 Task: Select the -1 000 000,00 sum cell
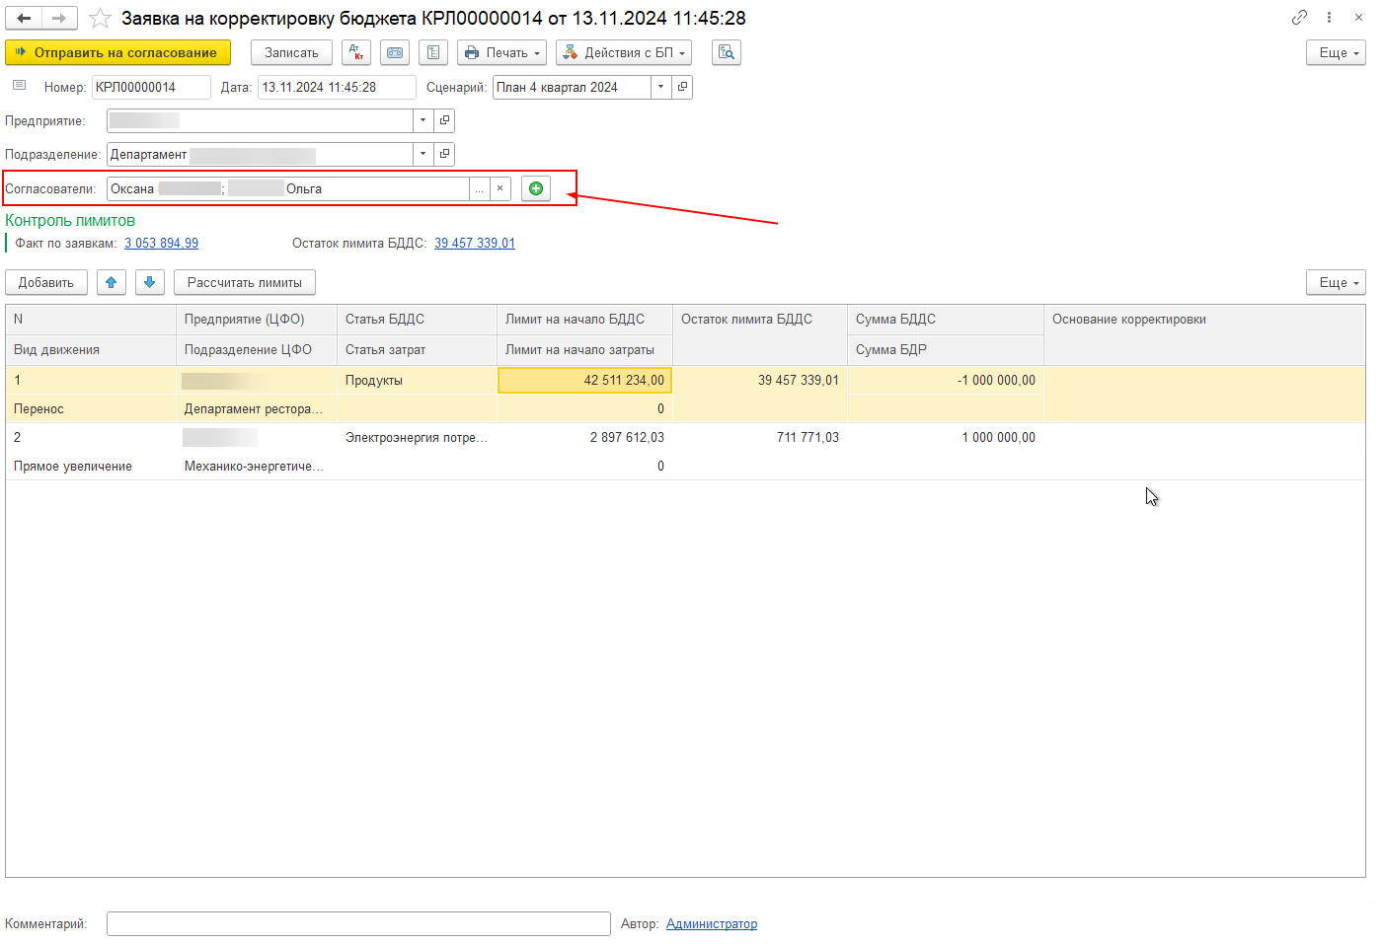pyautogui.click(x=946, y=380)
